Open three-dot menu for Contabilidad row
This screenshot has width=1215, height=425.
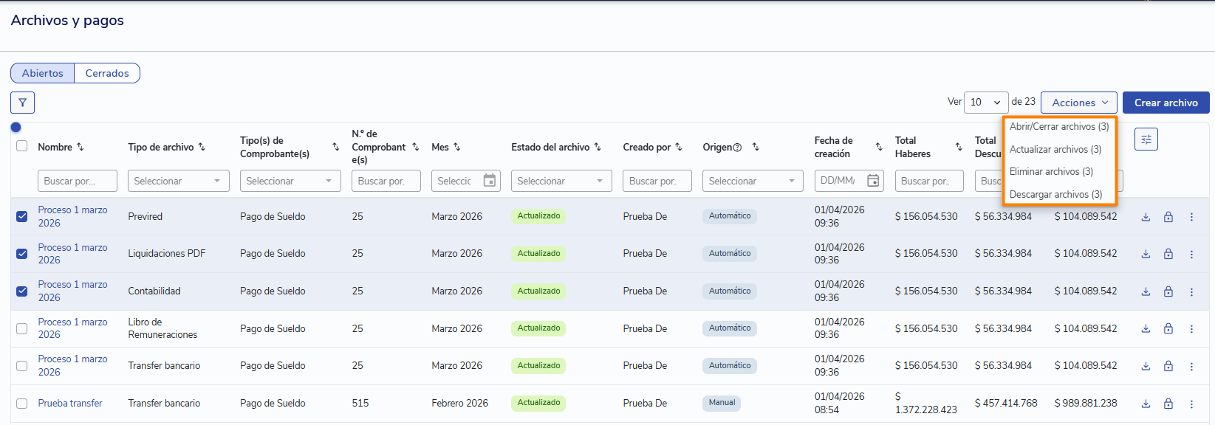(1191, 291)
